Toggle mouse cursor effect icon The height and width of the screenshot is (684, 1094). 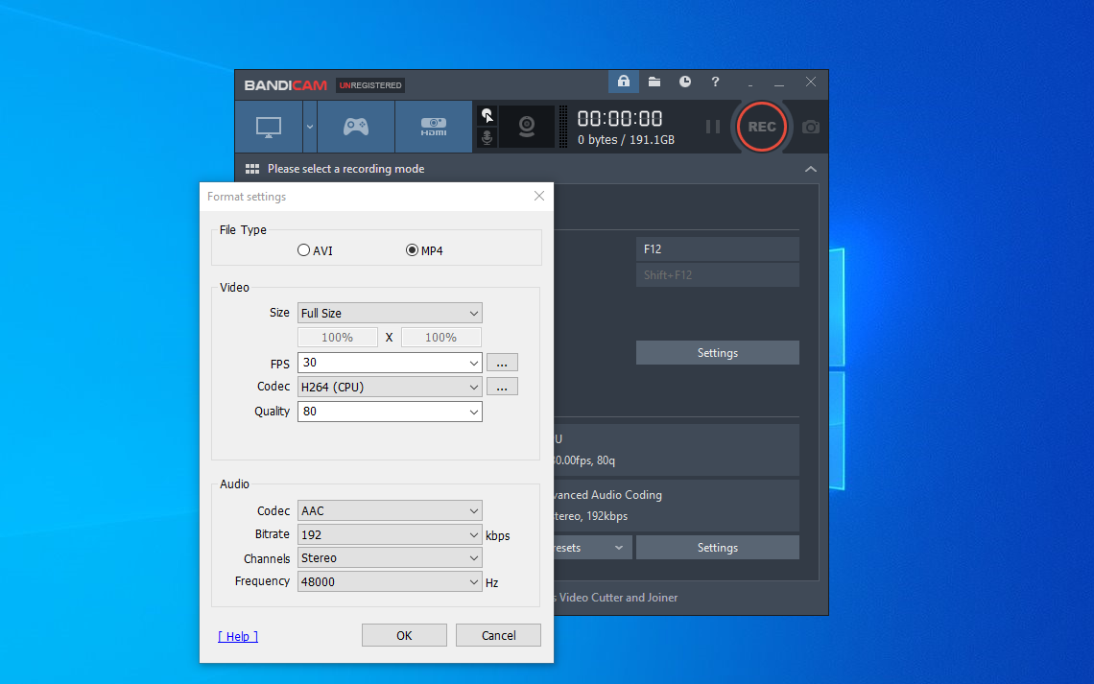(487, 116)
